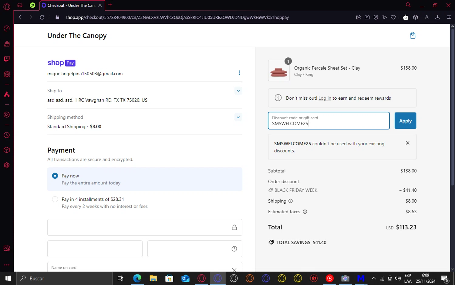
Task: Expand the Shipping method chevron
Action: click(238, 117)
